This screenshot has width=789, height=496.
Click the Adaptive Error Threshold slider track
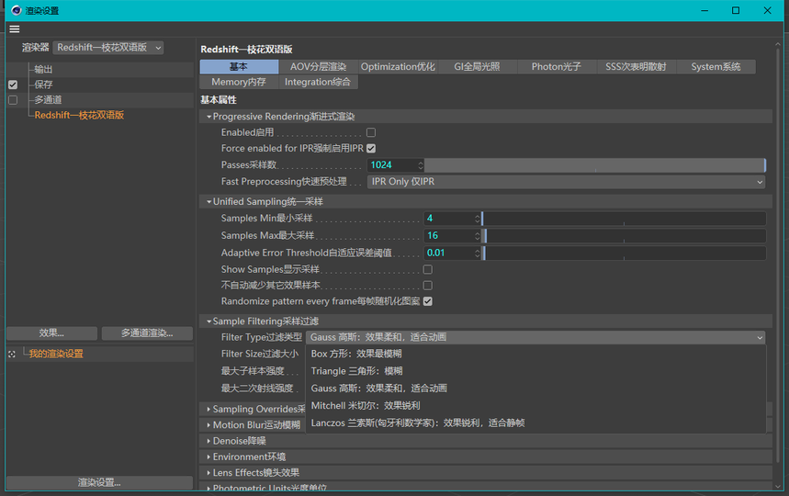(x=624, y=253)
